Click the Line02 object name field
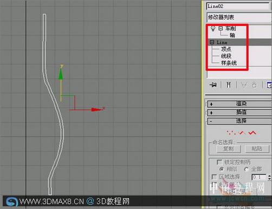 [238, 6]
